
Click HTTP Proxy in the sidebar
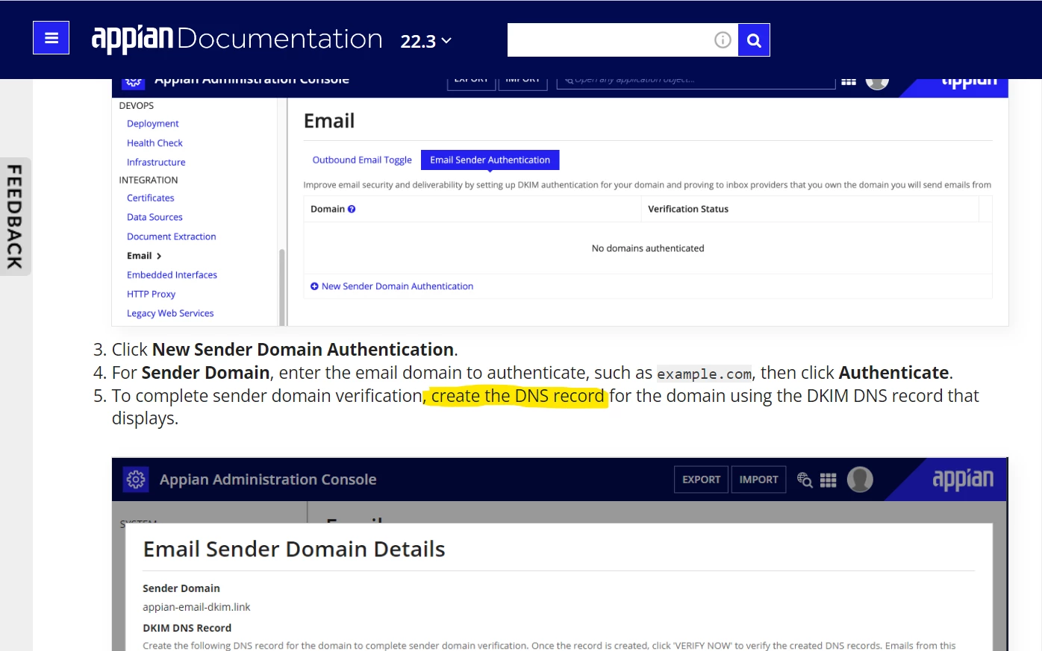click(x=151, y=295)
